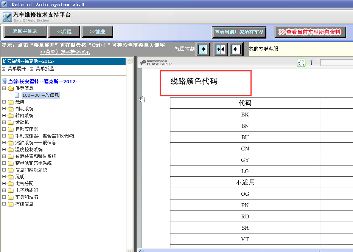Click the folder icon next to 发动机
This screenshot has height=252, width=353.
pyautogui.click(x=11, y=122)
